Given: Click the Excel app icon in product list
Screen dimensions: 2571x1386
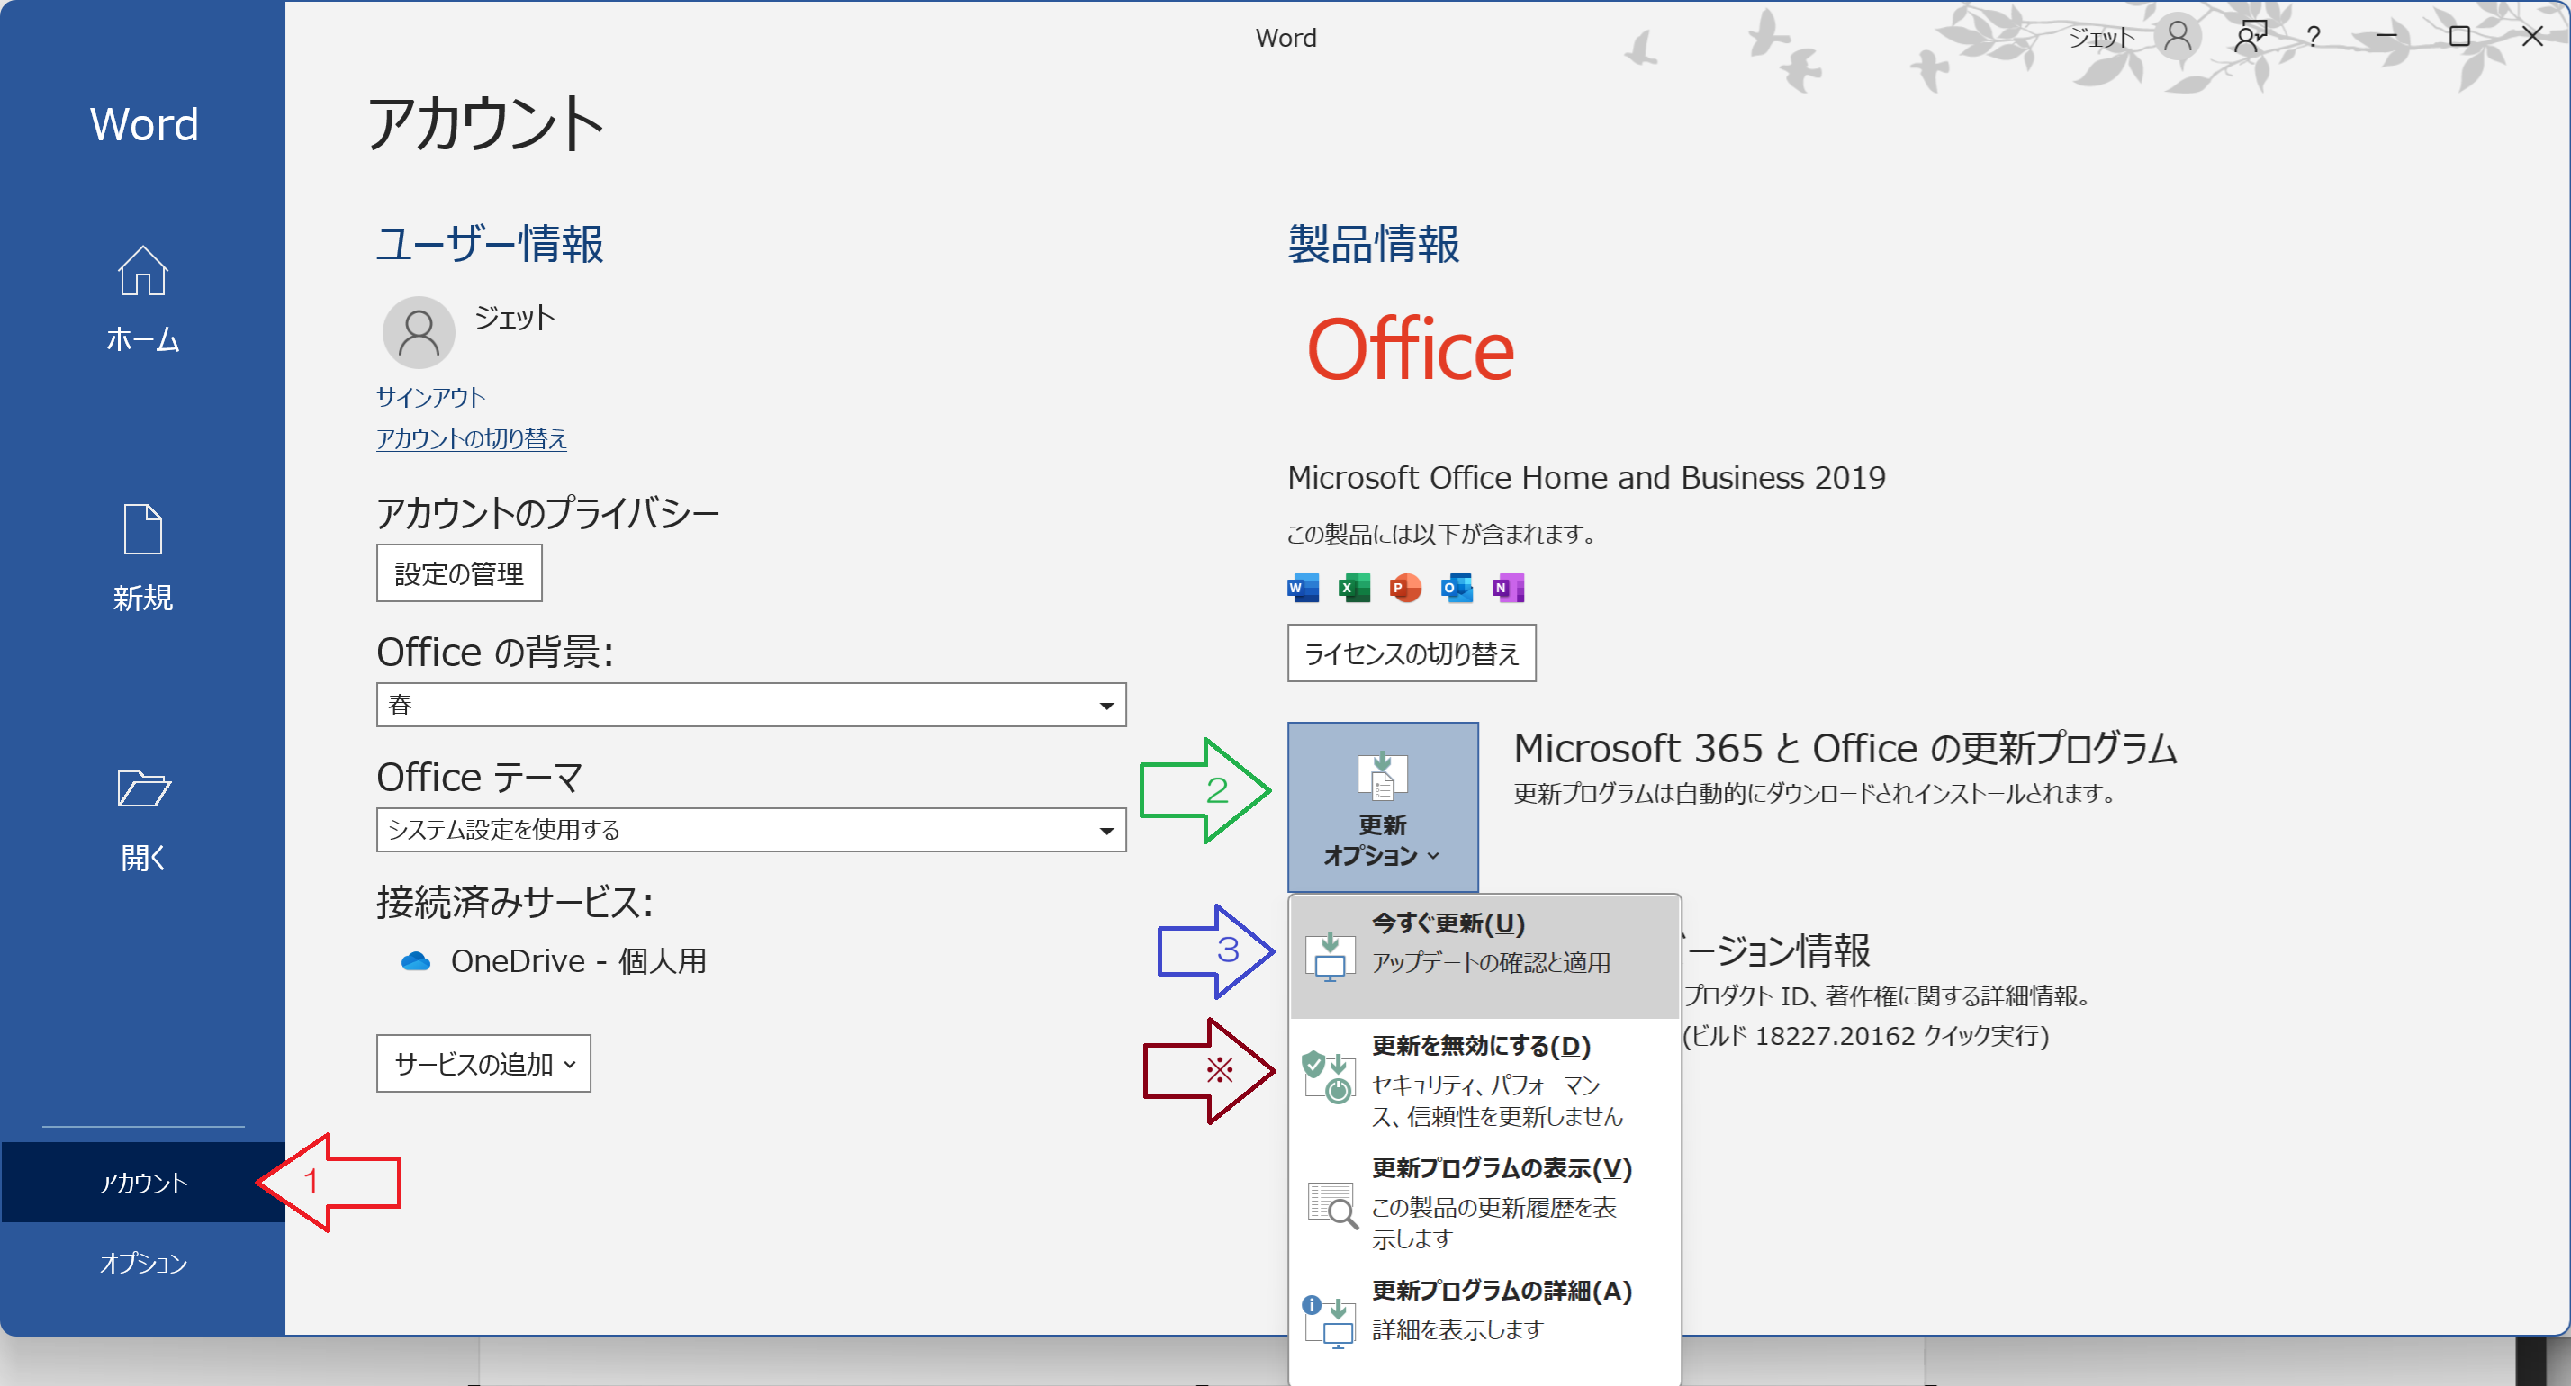Looking at the screenshot, I should point(1354,588).
